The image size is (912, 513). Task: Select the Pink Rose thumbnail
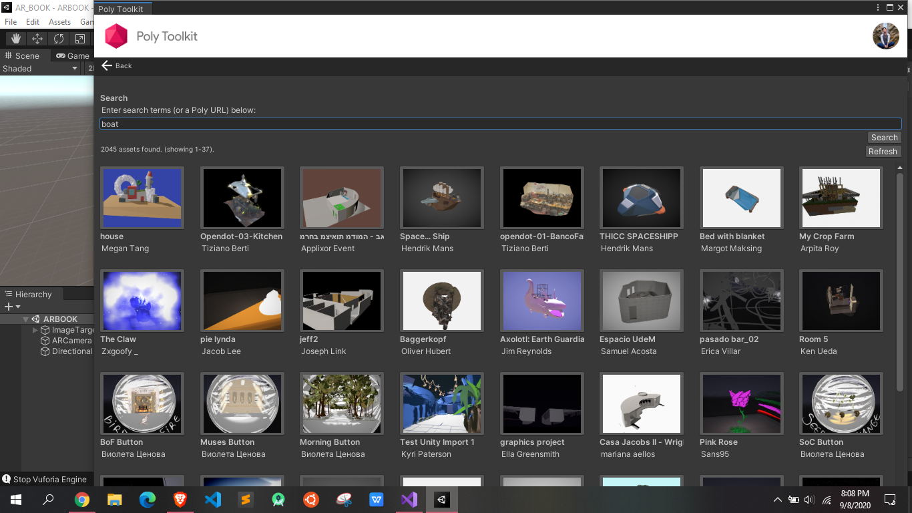pos(742,403)
